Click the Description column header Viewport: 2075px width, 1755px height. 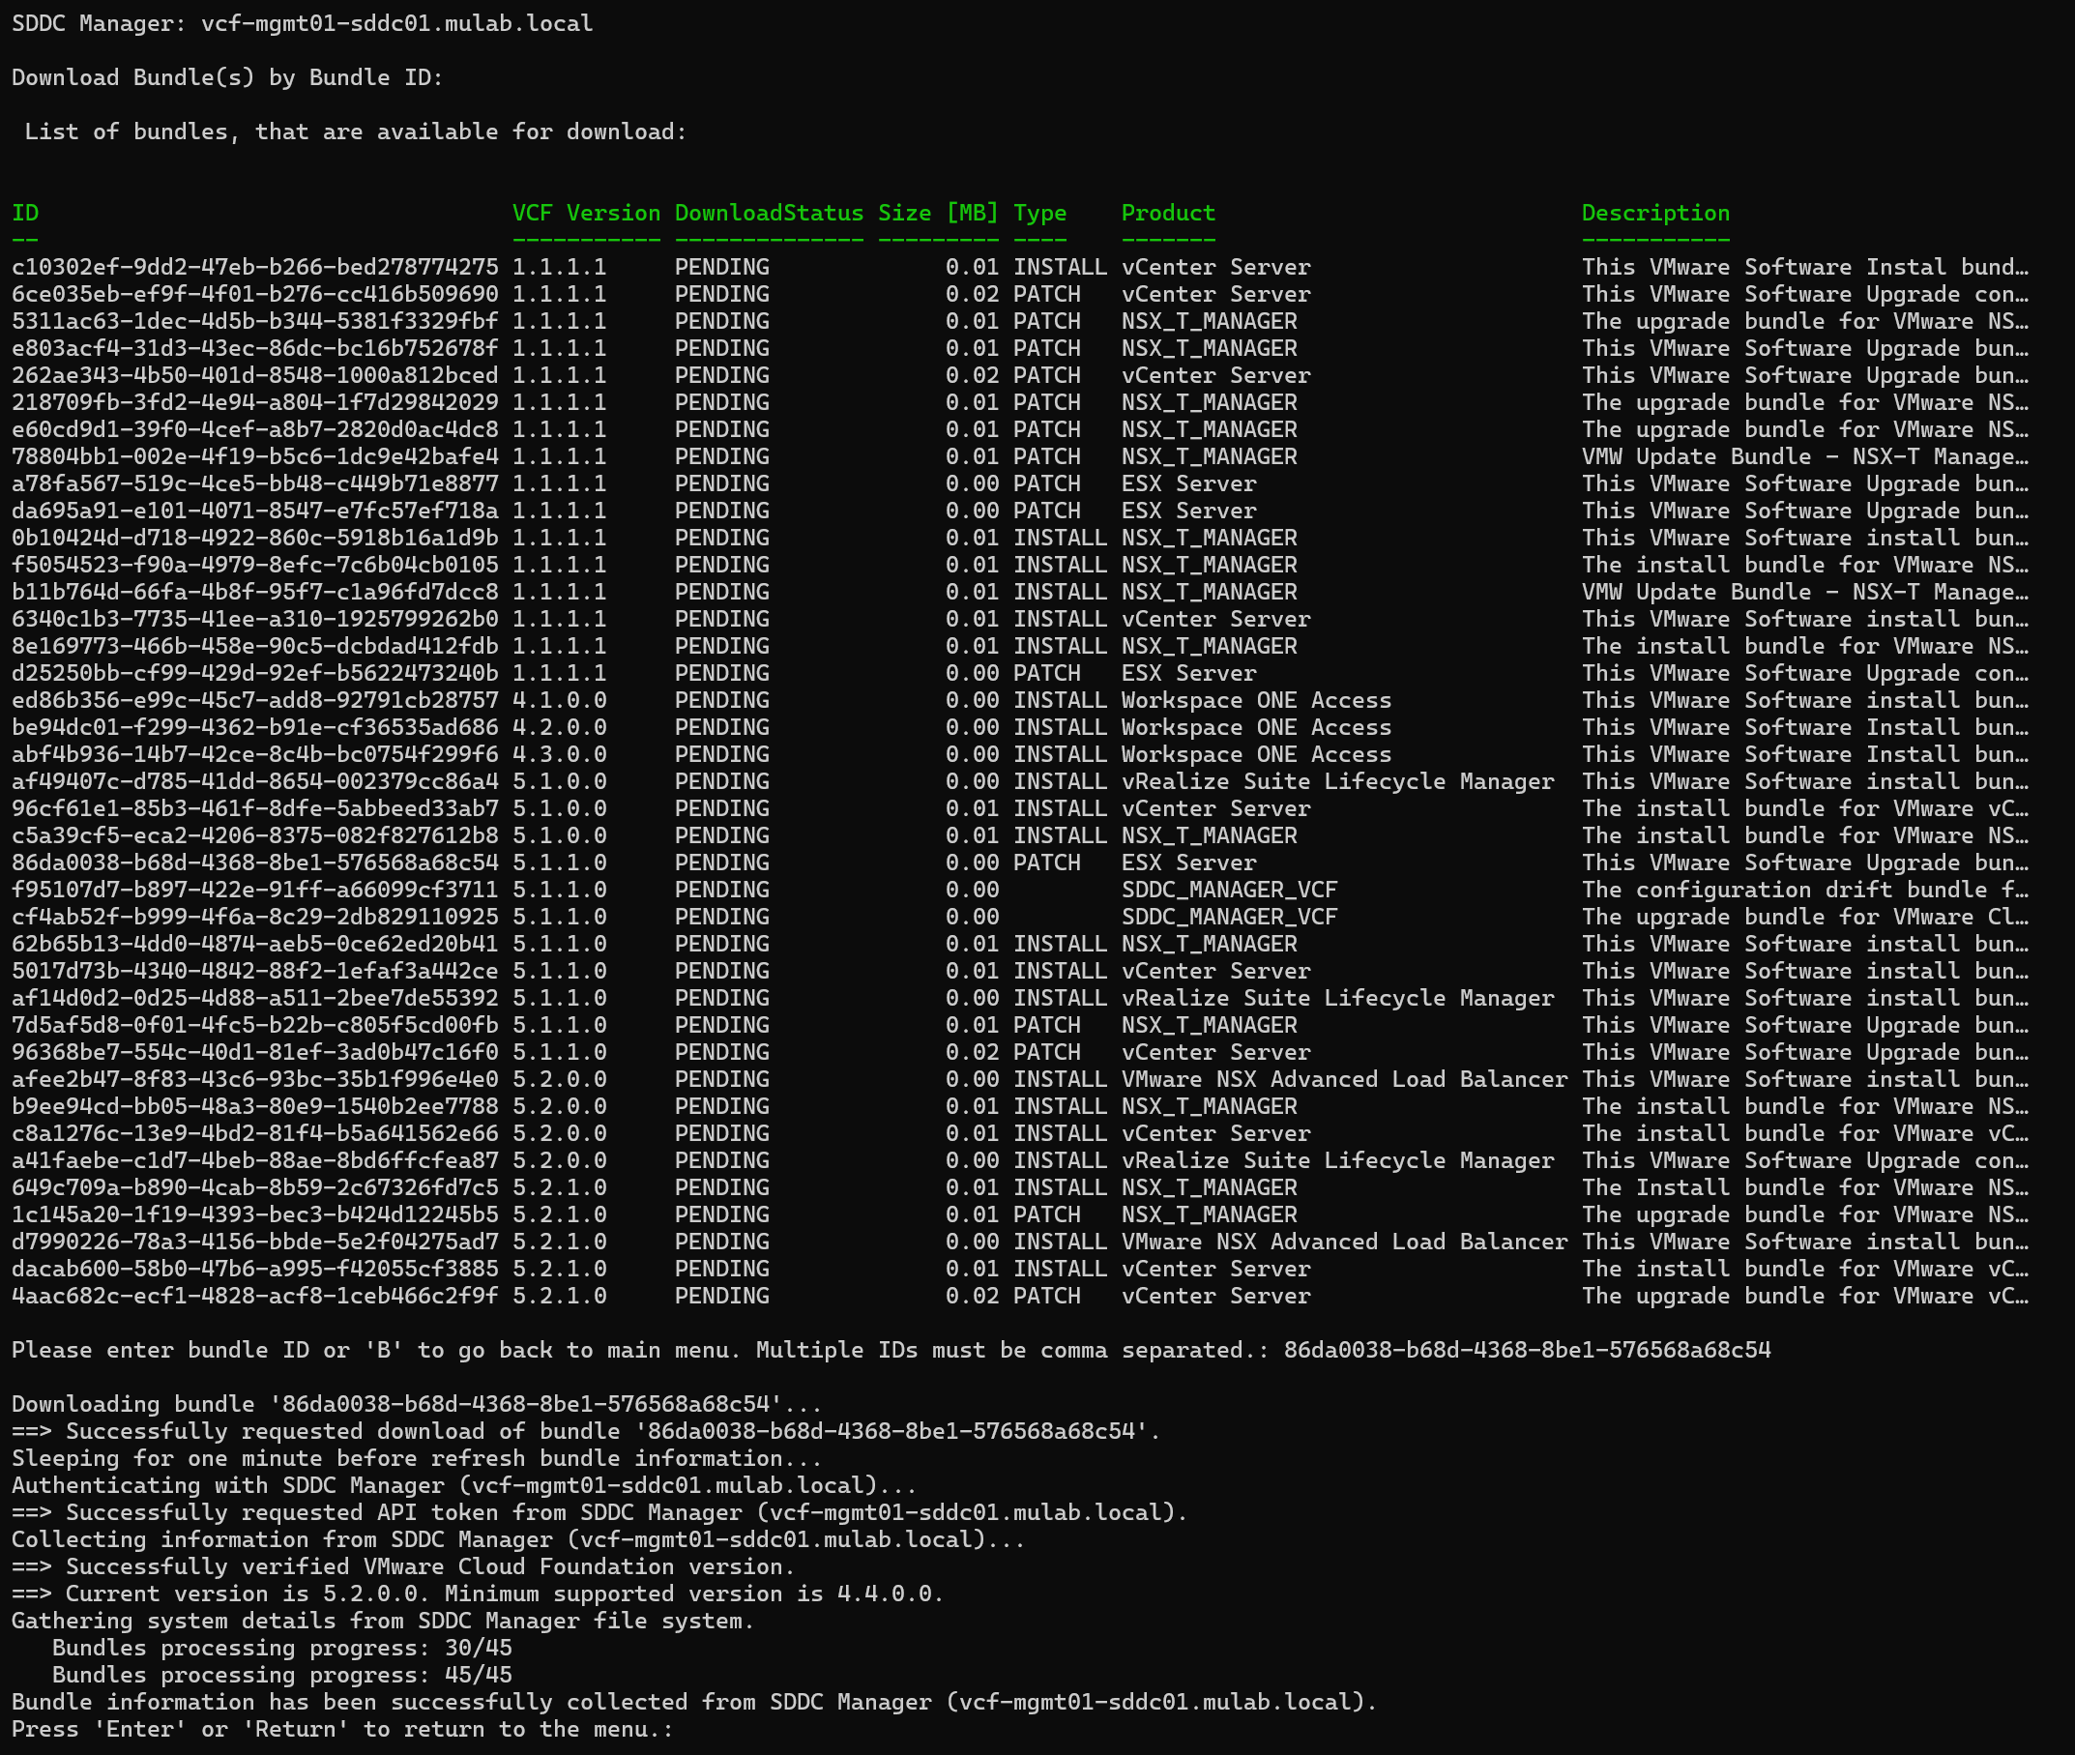(1655, 213)
